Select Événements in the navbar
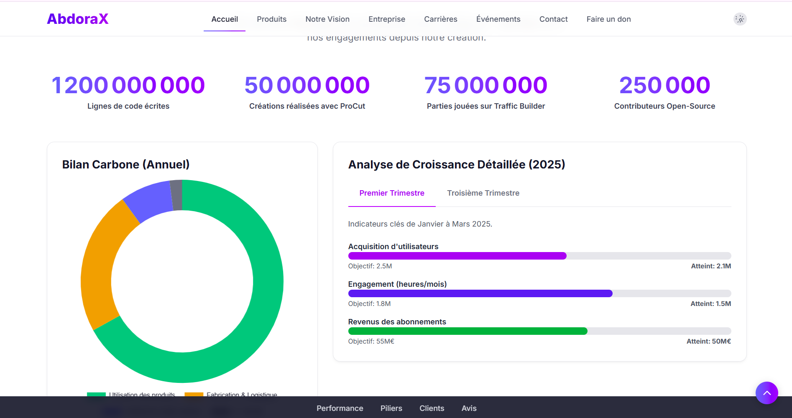Viewport: 792px width, 418px height. click(x=498, y=19)
